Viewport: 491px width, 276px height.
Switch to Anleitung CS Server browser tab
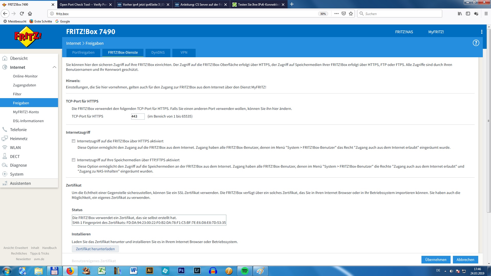(x=201, y=4)
